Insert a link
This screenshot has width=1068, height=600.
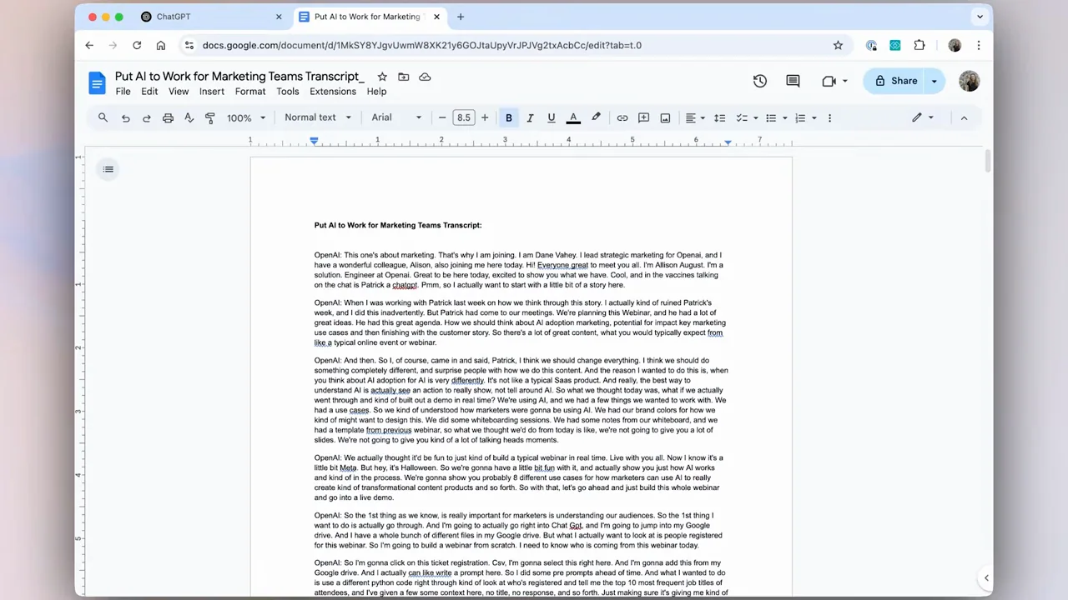tap(622, 118)
